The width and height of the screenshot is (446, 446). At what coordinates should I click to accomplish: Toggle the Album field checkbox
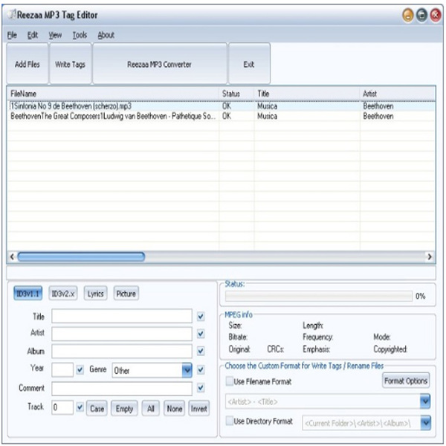(201, 352)
